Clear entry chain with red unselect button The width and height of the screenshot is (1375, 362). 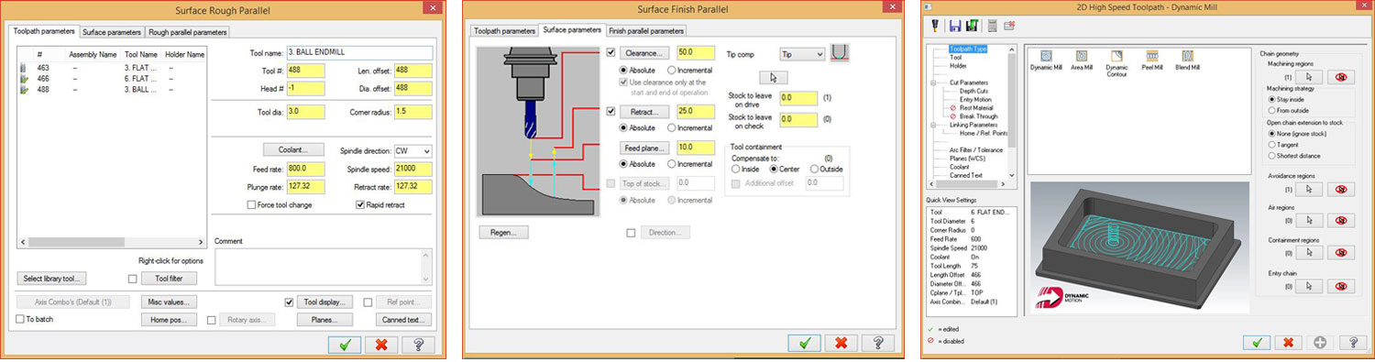[1341, 286]
